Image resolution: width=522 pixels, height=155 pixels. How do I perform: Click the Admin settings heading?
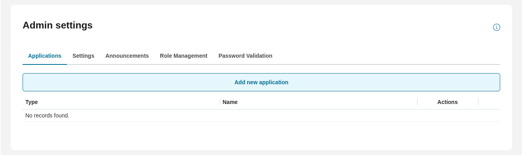[x=57, y=25]
